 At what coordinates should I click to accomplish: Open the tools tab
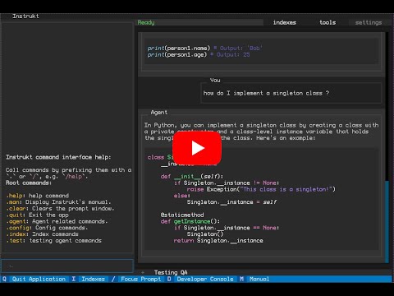(x=328, y=22)
